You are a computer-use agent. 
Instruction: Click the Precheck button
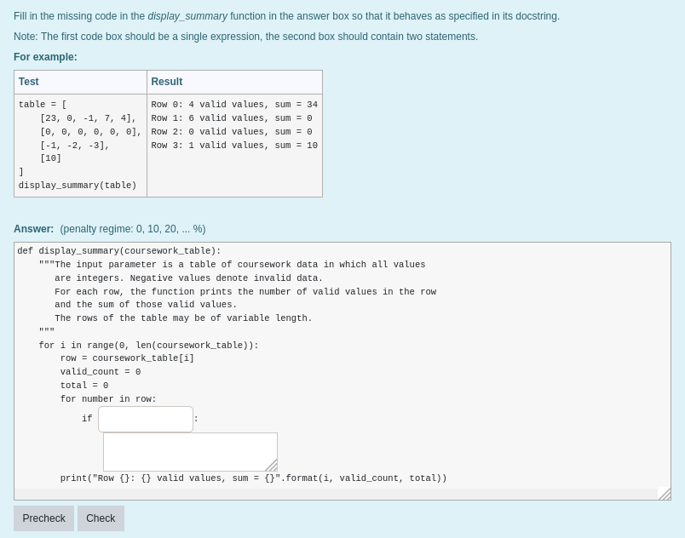coord(43,518)
